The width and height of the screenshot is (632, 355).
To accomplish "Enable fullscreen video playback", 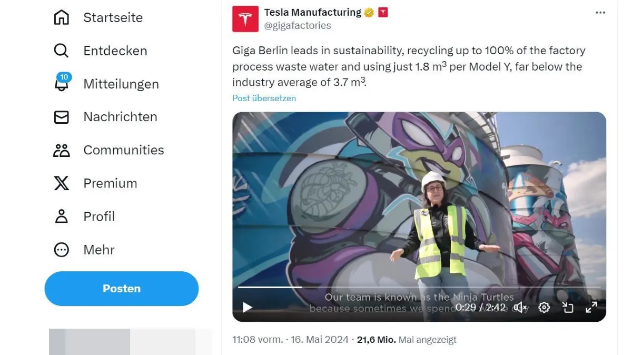I will coord(592,307).
